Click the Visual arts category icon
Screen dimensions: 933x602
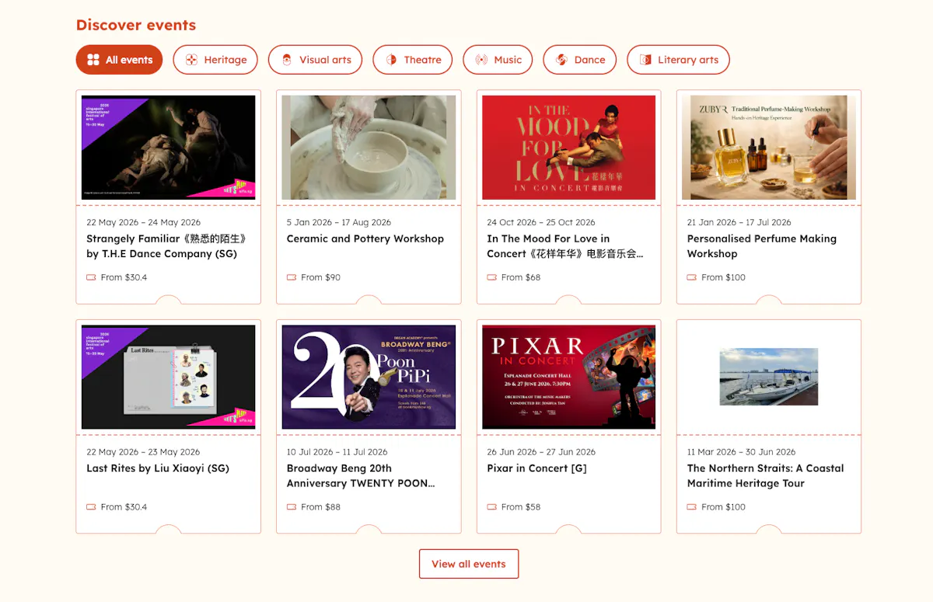click(287, 60)
